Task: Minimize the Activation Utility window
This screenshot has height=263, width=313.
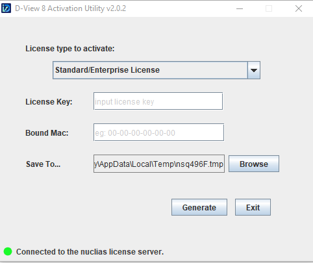Action: (240, 8)
